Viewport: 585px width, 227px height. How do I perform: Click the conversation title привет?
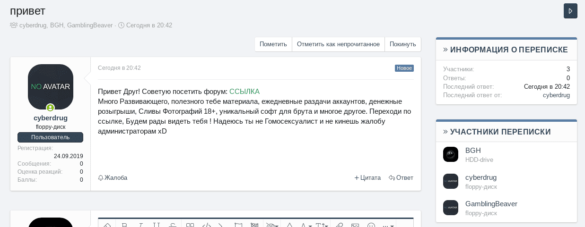[27, 10]
